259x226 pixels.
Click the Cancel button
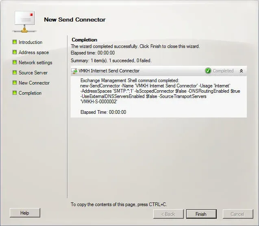pyautogui.click(x=238, y=214)
